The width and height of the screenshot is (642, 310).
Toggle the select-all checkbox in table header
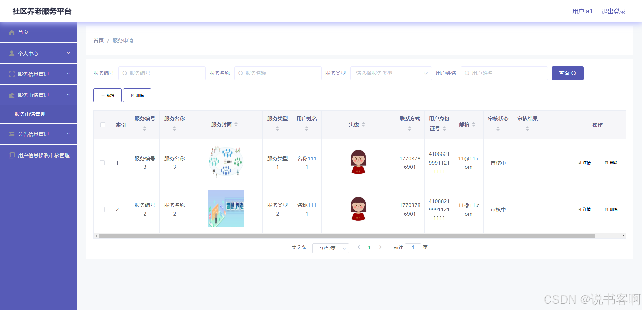(x=102, y=125)
